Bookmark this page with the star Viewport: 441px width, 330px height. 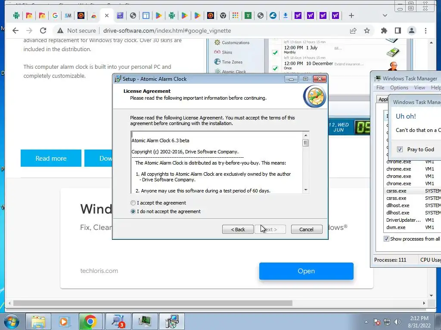point(367,31)
